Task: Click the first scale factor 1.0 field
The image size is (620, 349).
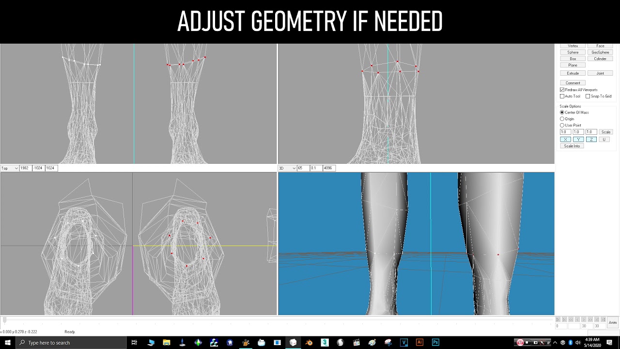Action: click(x=565, y=132)
